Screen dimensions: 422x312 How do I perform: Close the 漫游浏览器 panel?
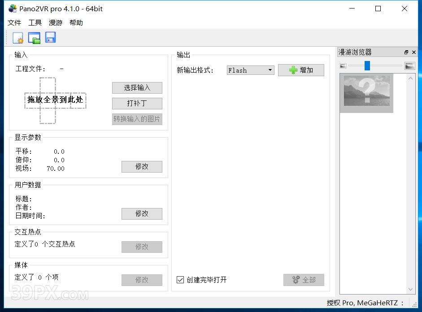[413, 52]
